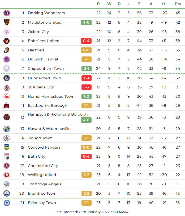185x216 pixels.
Task: Open the Oxford City team link
Action: [x=38, y=32]
